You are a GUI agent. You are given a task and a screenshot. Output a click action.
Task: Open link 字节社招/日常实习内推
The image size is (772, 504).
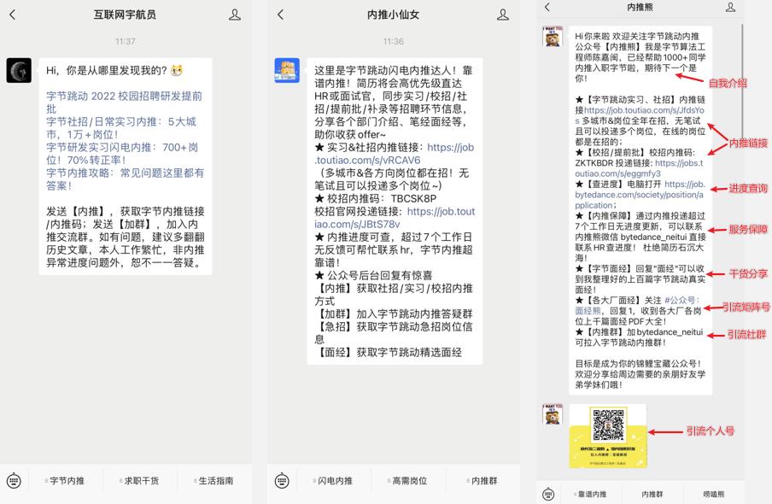[121, 127]
